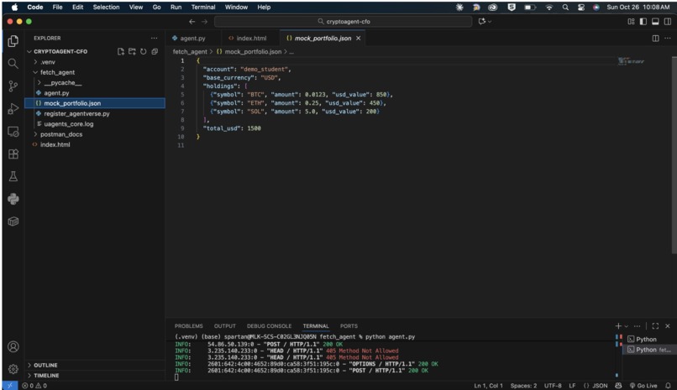Viewport: 677px width, 390px height.
Task: Change Spaces: 2 indentation setting
Action: point(523,386)
